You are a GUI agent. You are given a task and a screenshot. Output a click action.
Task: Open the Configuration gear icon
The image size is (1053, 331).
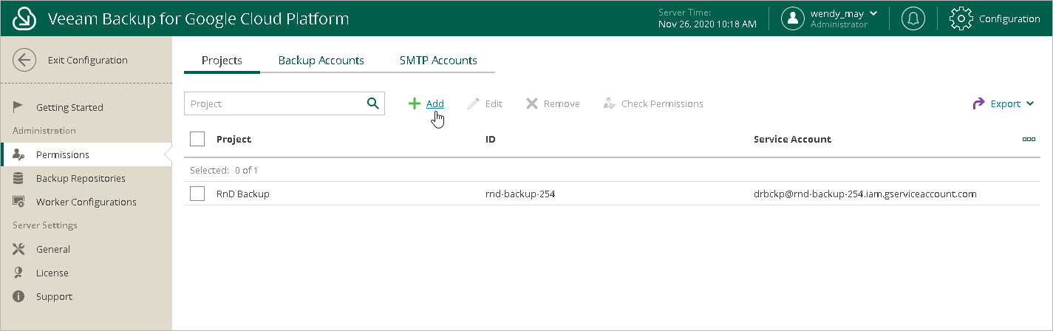961,18
